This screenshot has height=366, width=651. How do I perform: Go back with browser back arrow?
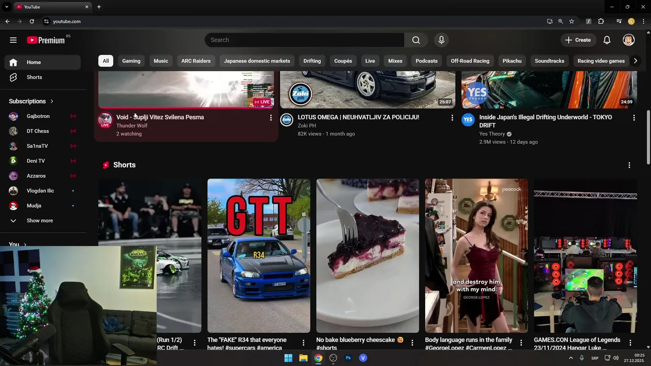tap(7, 21)
